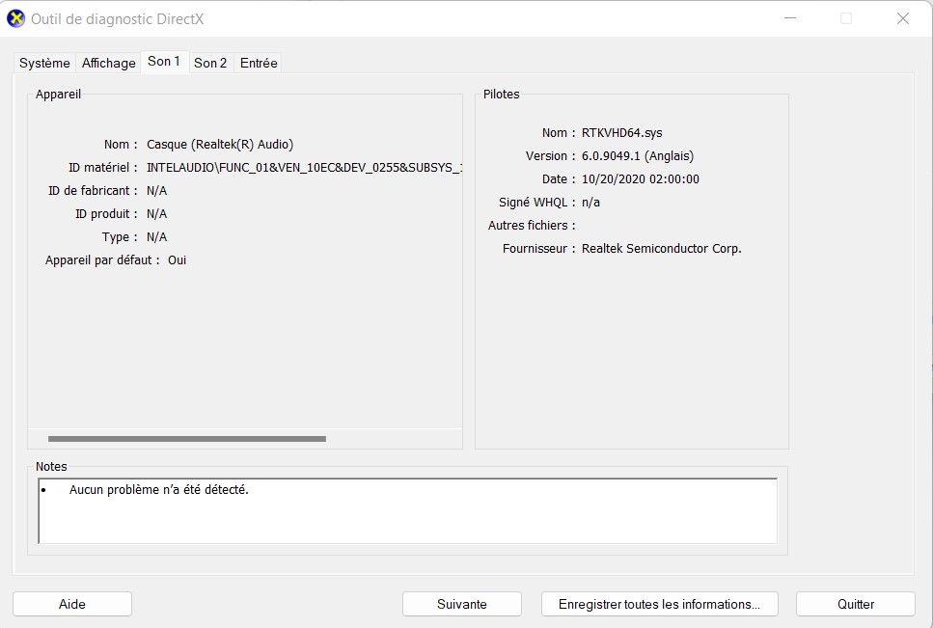Click the driver date 10/20/2020 02:00:00
The image size is (933, 628).
click(641, 179)
